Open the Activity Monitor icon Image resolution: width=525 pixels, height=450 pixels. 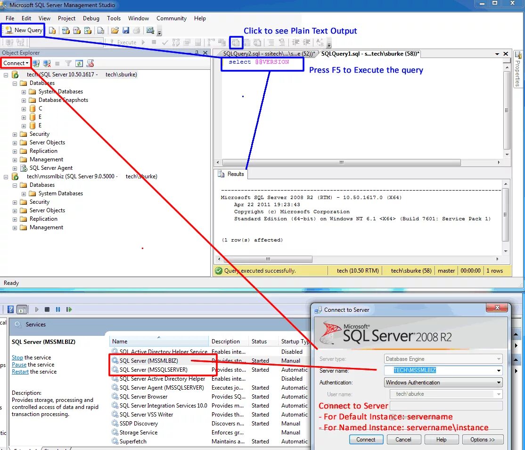pyautogui.click(x=150, y=31)
